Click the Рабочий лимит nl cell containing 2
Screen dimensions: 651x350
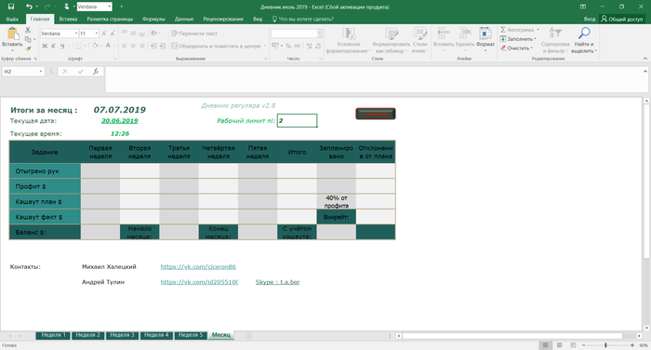(297, 121)
